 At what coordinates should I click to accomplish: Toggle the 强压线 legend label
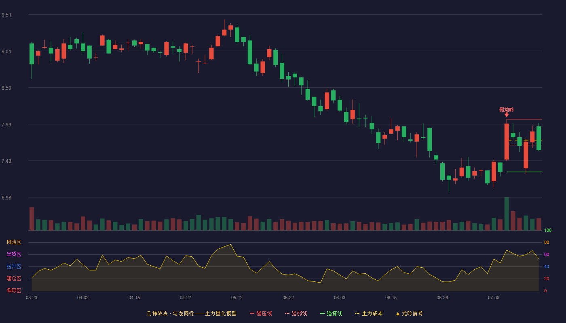[x=264, y=313]
